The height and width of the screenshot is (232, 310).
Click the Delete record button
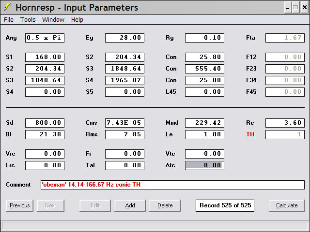coord(165,205)
